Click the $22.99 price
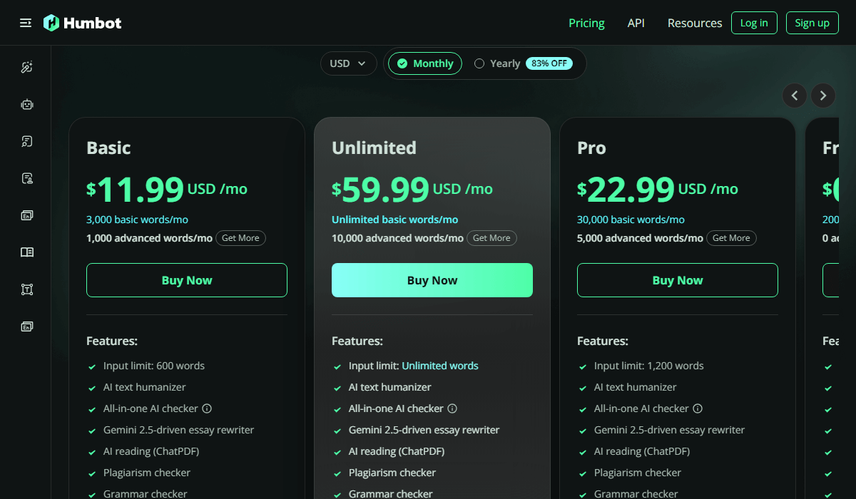The width and height of the screenshot is (856, 499). point(626,190)
